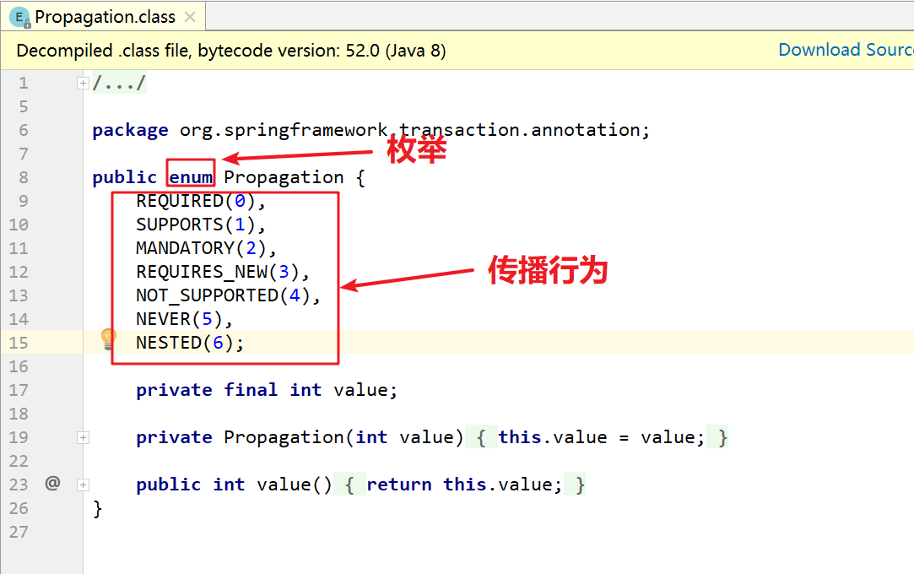Click the decompiled bytecode version notice text
Image resolution: width=914 pixels, height=574 pixels.
coord(231,51)
